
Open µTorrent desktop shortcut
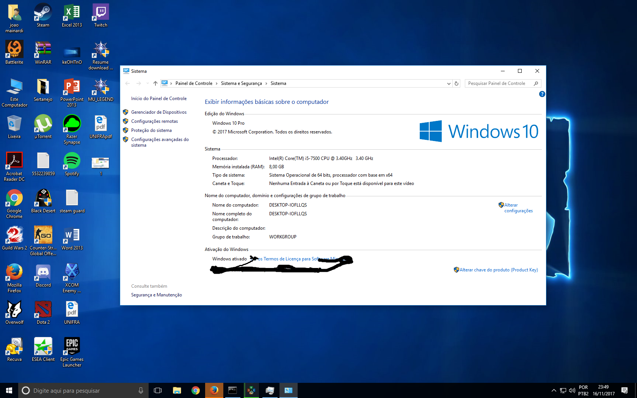[43, 127]
